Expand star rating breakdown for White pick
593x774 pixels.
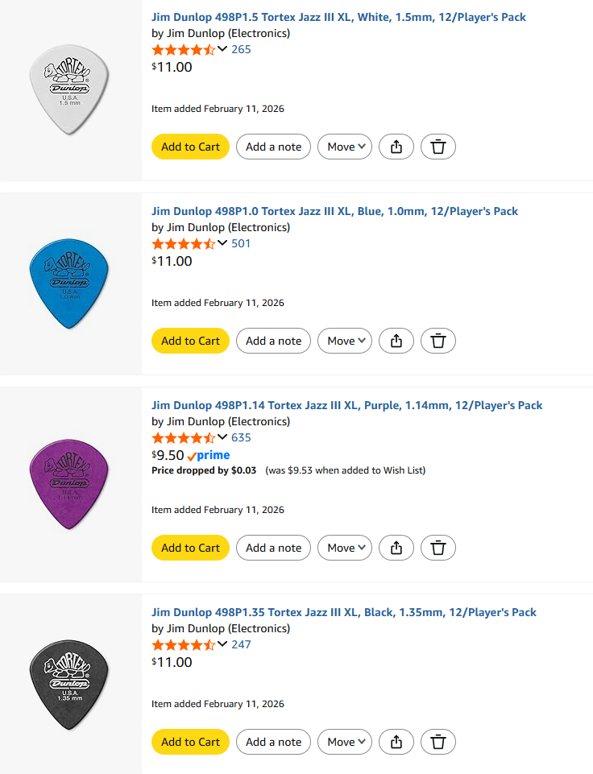click(x=222, y=49)
